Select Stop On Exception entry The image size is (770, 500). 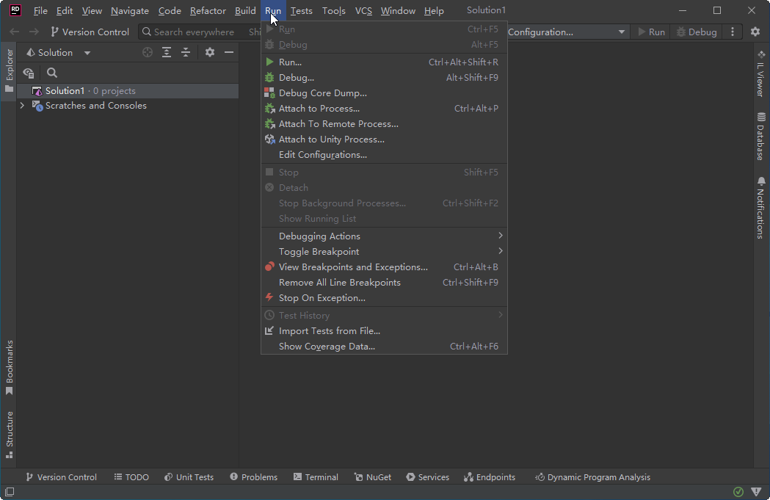click(384, 298)
